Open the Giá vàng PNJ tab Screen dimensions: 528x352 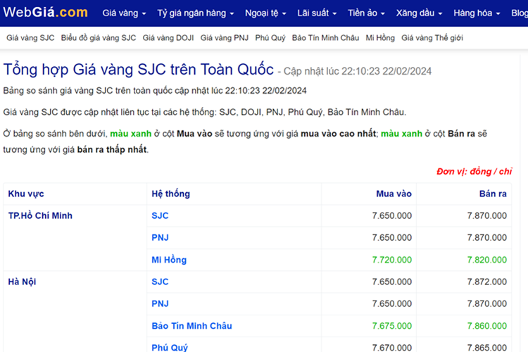pos(225,38)
